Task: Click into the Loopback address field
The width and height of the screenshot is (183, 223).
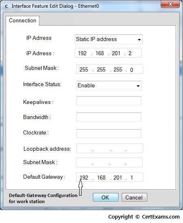Action: pos(110,148)
